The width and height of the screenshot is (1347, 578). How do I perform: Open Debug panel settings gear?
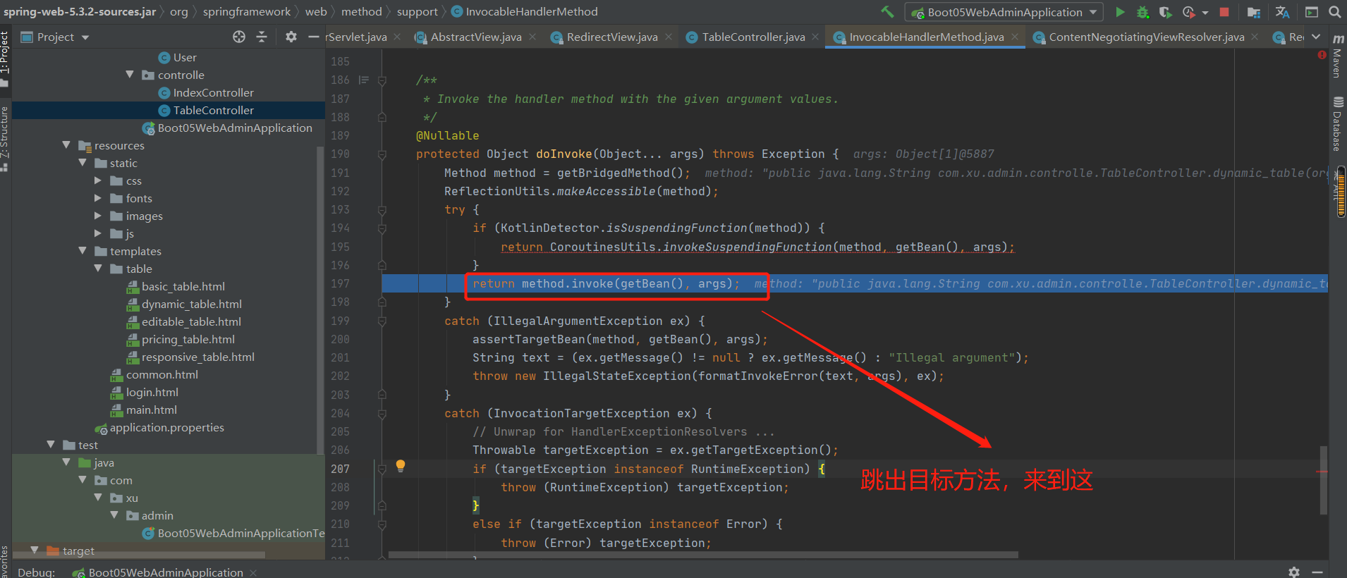(x=1293, y=572)
